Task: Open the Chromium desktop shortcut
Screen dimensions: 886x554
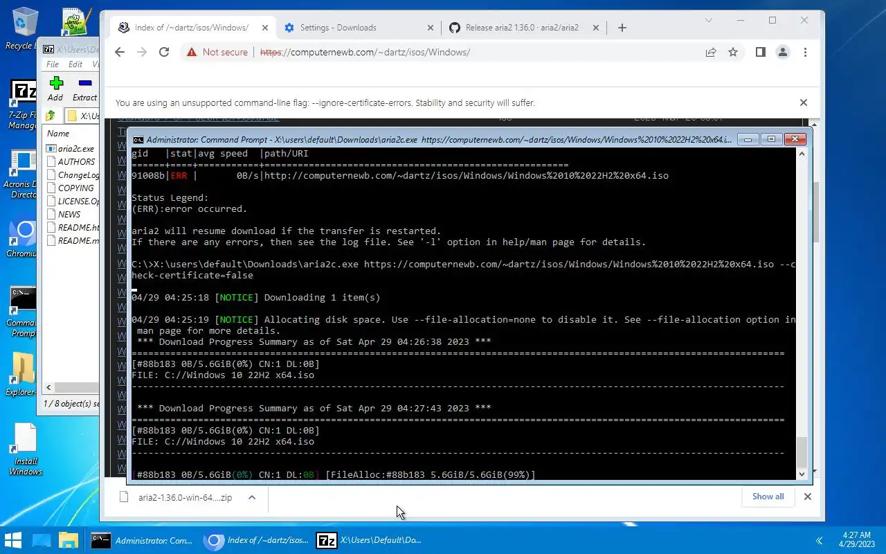Action: click(x=21, y=239)
